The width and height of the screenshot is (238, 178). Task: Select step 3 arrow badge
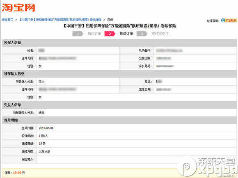pyautogui.click(x=142, y=34)
